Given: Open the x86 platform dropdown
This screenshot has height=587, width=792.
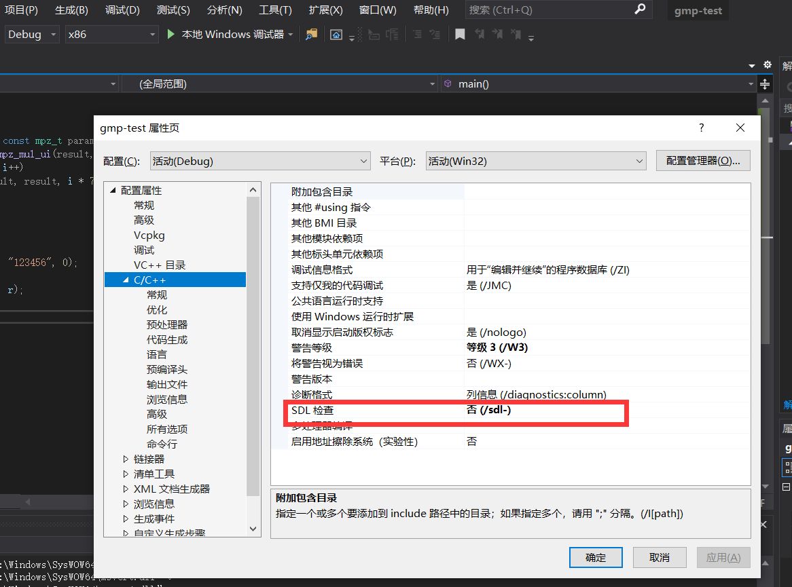Looking at the screenshot, I should (x=111, y=35).
